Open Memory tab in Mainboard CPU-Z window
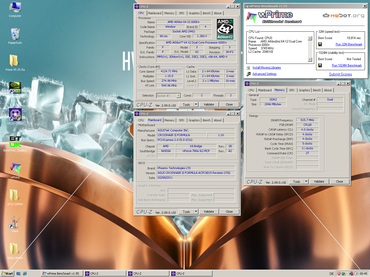 pyautogui.click(x=169, y=120)
